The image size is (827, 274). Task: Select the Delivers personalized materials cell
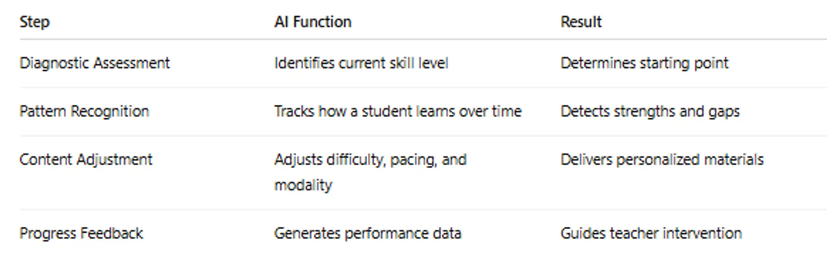point(662,160)
